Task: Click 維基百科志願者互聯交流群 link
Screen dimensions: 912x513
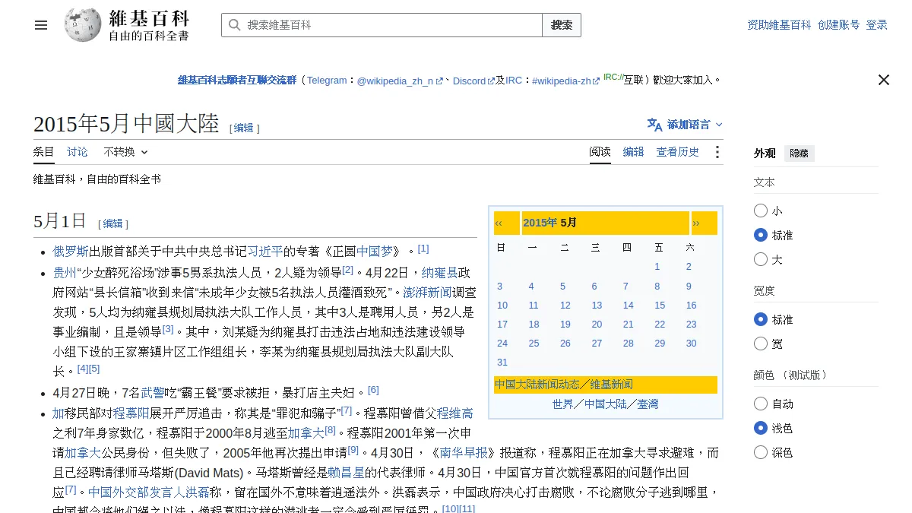Action: (237, 80)
